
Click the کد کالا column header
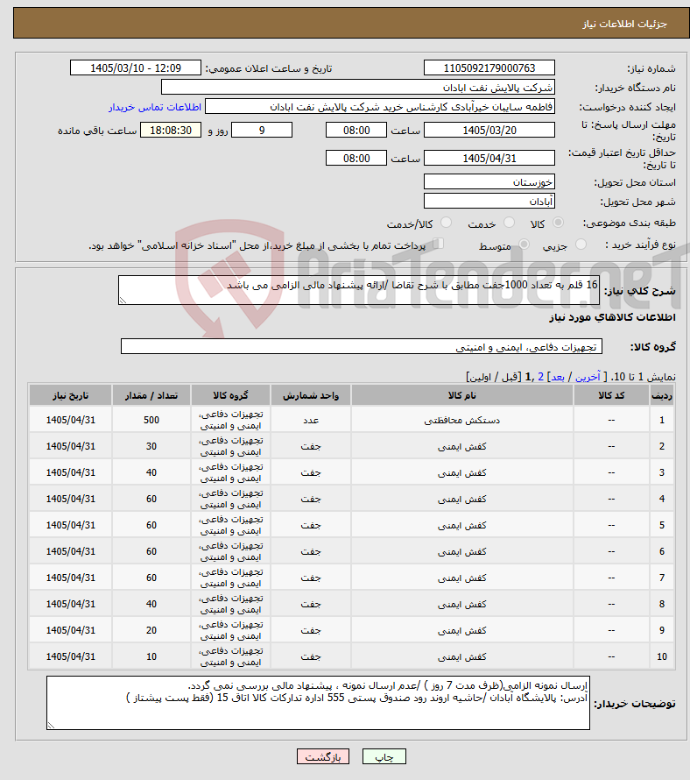(x=611, y=395)
